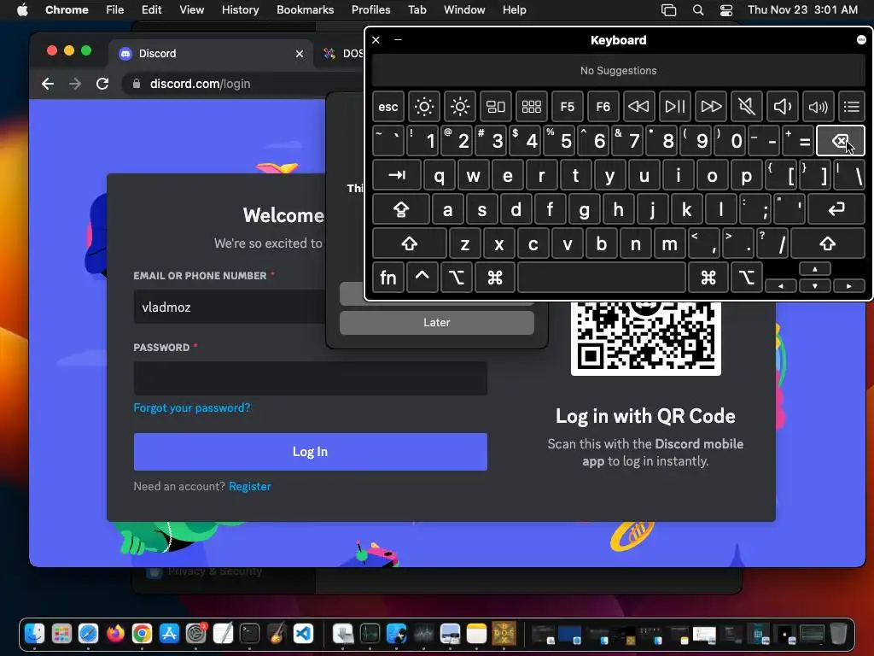Click the down arrow key

tap(815, 285)
